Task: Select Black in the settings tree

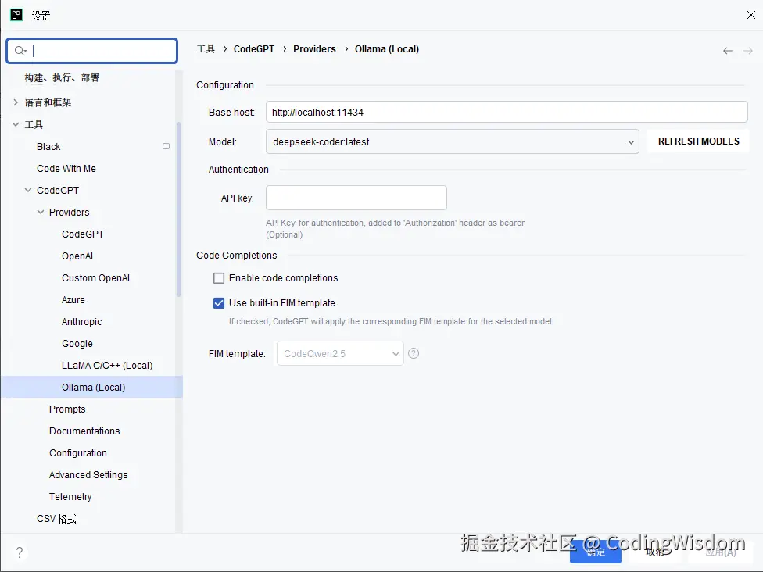Action: [48, 146]
